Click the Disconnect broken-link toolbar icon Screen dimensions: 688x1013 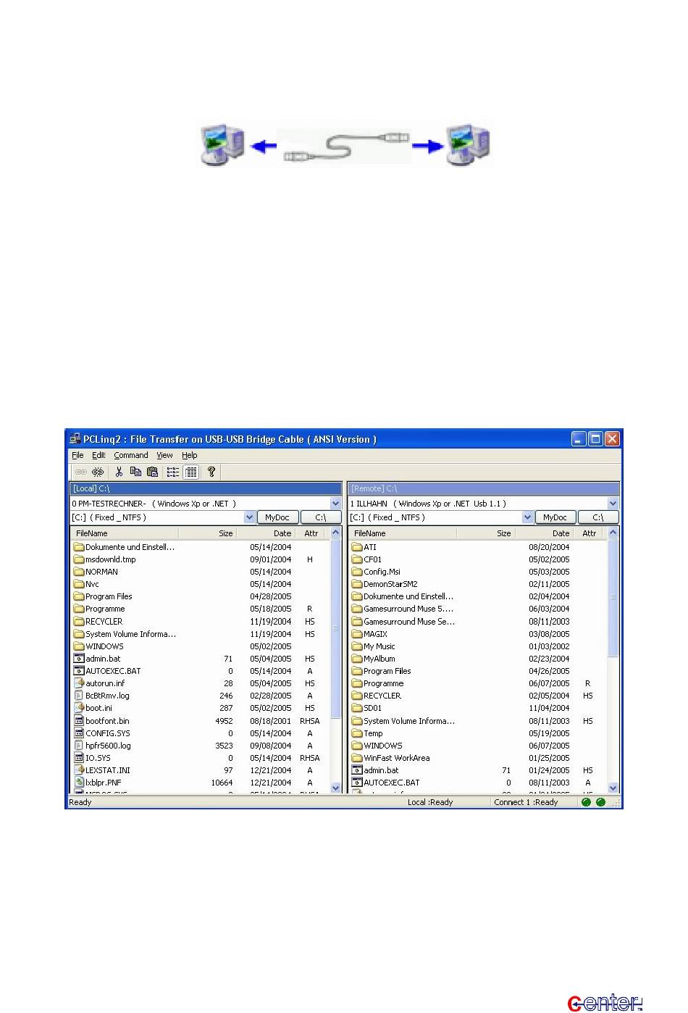(98, 472)
